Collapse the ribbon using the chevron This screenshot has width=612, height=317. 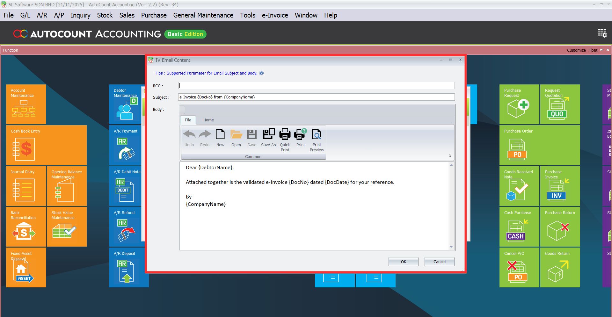click(450, 155)
